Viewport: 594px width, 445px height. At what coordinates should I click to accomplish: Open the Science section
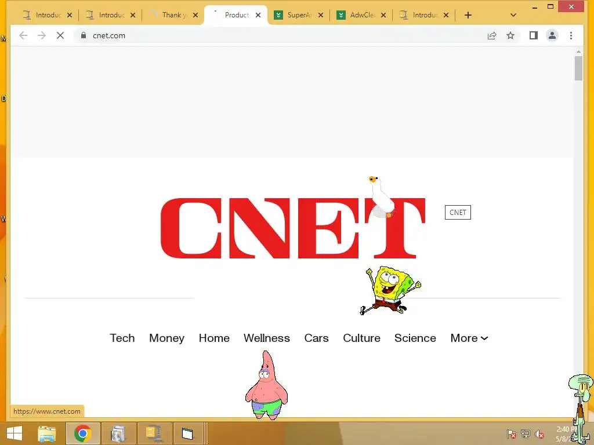pos(415,338)
